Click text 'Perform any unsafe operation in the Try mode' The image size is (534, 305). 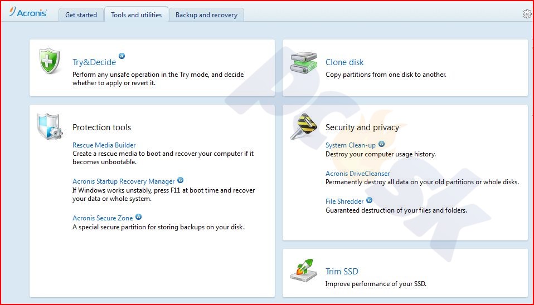[x=140, y=75]
